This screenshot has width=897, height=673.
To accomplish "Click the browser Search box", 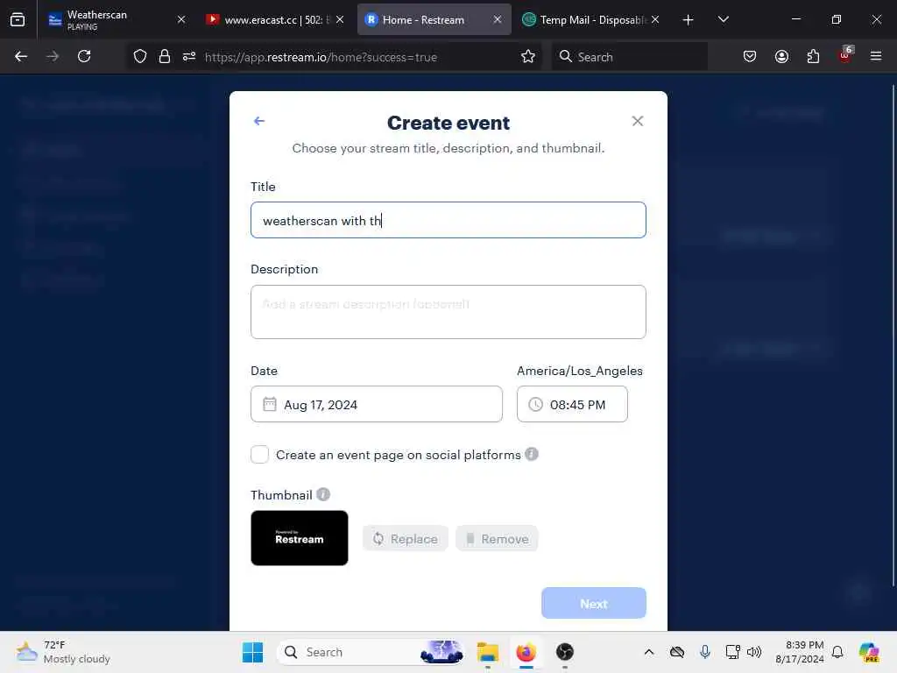I will point(629,57).
